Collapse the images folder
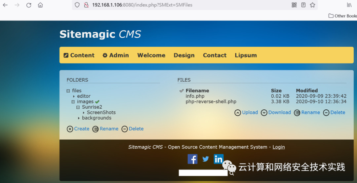 coord(73,102)
